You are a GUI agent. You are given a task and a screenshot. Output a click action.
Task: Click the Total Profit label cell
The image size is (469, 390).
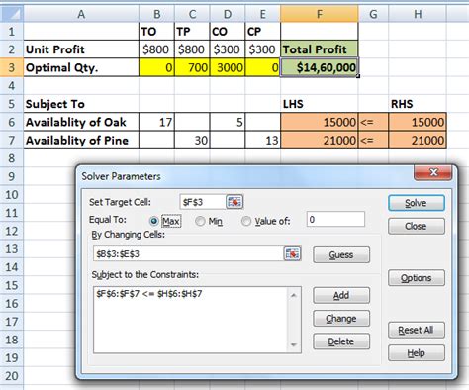[320, 49]
